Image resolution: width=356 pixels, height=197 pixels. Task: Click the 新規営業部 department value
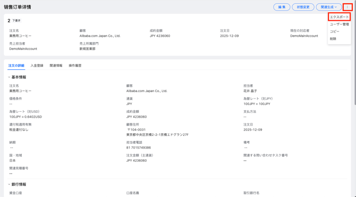tap(88, 49)
